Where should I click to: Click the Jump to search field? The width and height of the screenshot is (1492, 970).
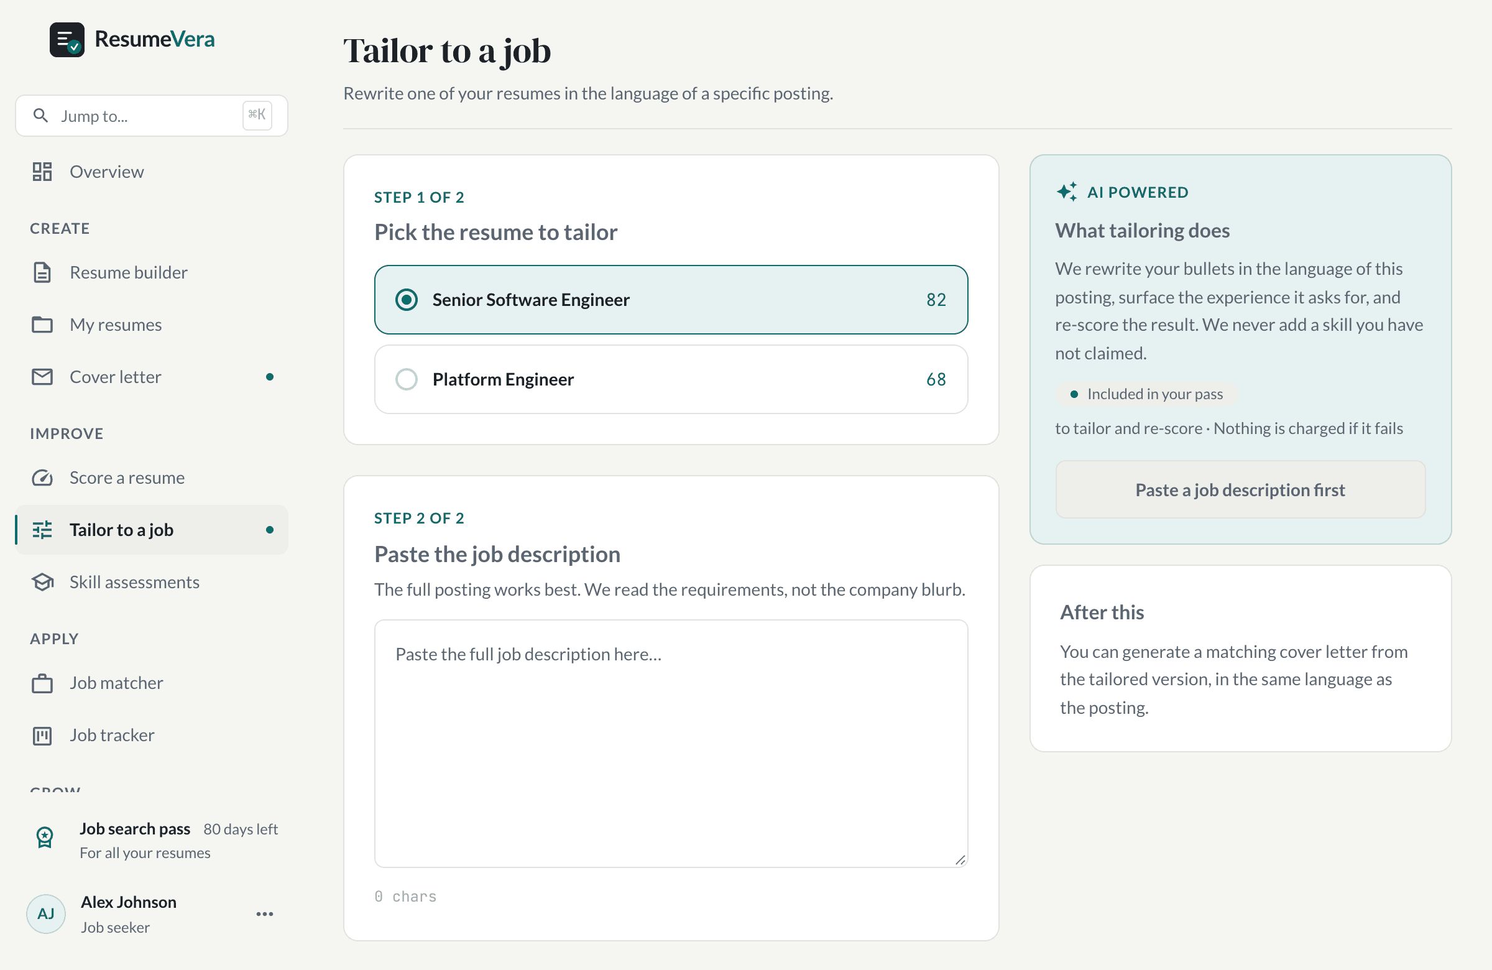coord(152,116)
